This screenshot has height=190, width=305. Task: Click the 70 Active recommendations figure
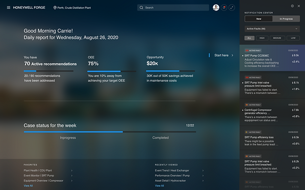pyautogui.click(x=50, y=64)
